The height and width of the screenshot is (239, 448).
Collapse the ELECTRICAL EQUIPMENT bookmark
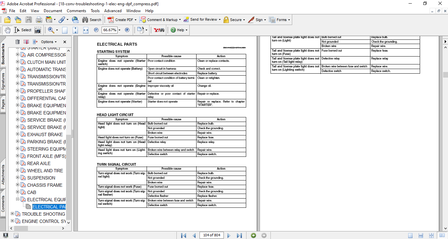point(18,200)
